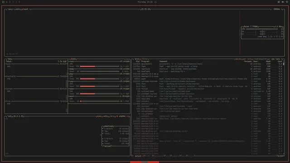This screenshot has height=163, width=290.
Task: Enable tree view of processes
Action: (x=265, y=59)
